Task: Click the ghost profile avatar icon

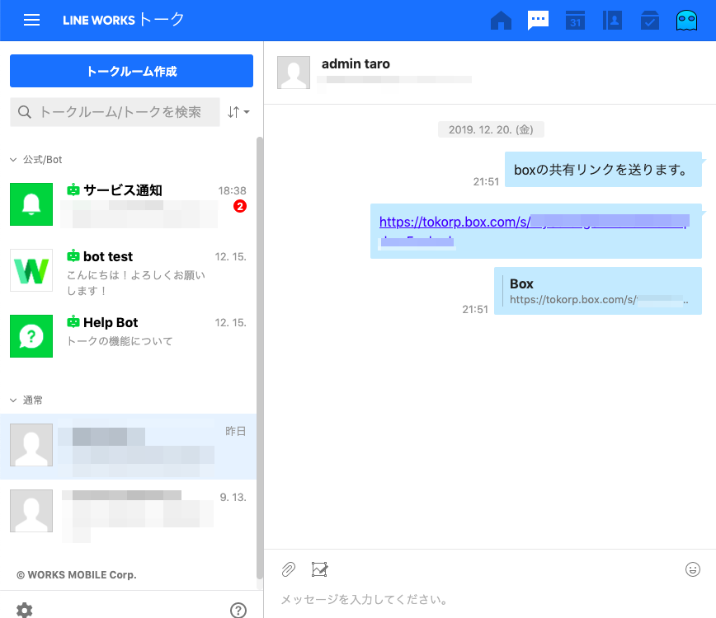Action: pyautogui.click(x=686, y=21)
